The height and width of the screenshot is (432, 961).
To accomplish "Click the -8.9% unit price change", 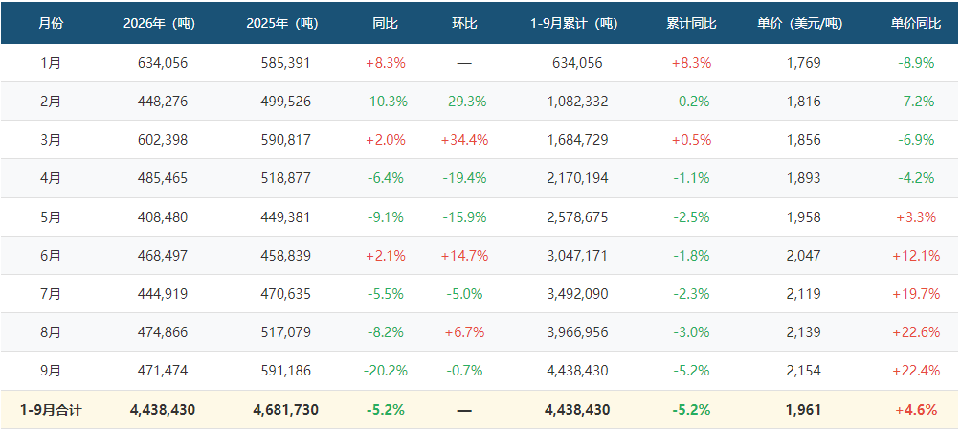I will (x=916, y=62).
